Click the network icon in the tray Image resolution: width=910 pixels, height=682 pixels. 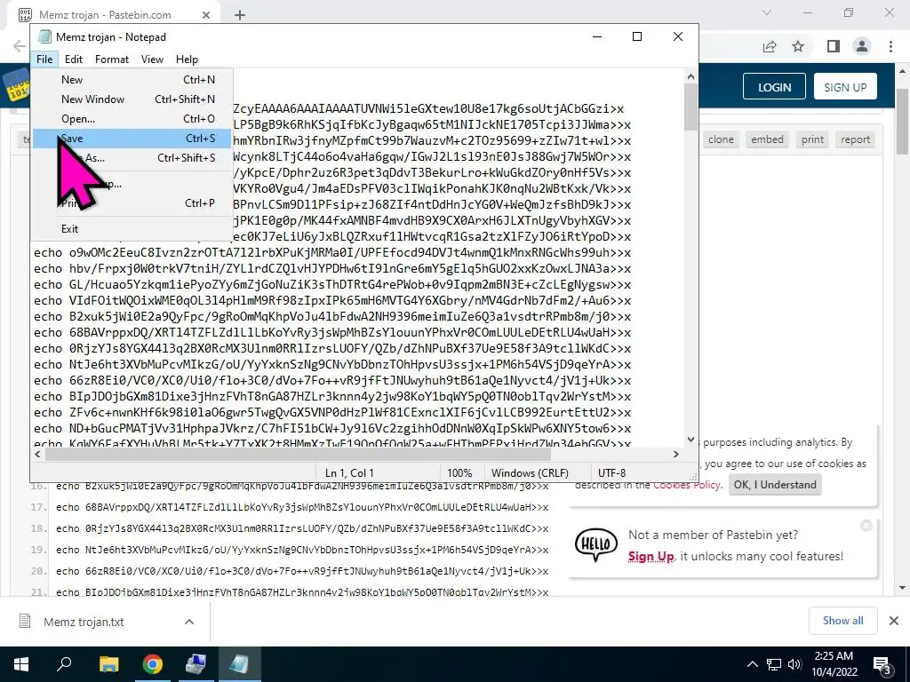coord(774,664)
